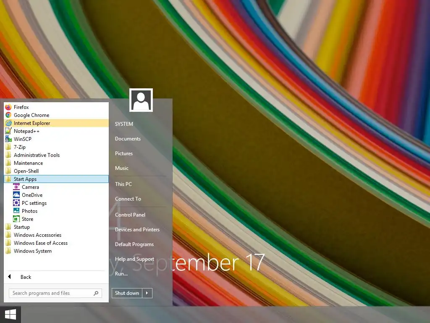The width and height of the screenshot is (430, 323).
Task: Select the Windows System label text
Action: (33, 251)
